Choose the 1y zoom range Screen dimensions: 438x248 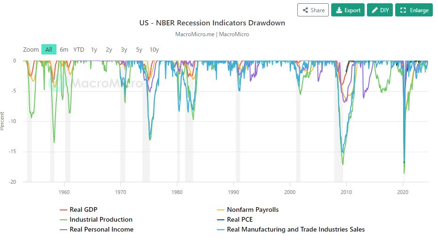pos(94,49)
